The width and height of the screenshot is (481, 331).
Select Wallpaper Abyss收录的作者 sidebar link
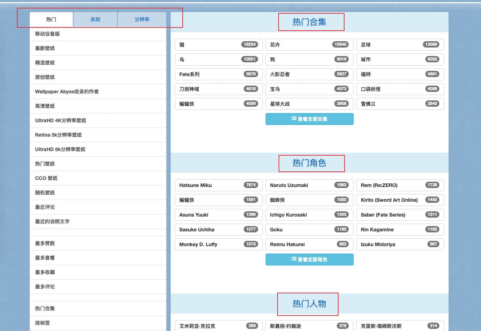tap(98, 92)
